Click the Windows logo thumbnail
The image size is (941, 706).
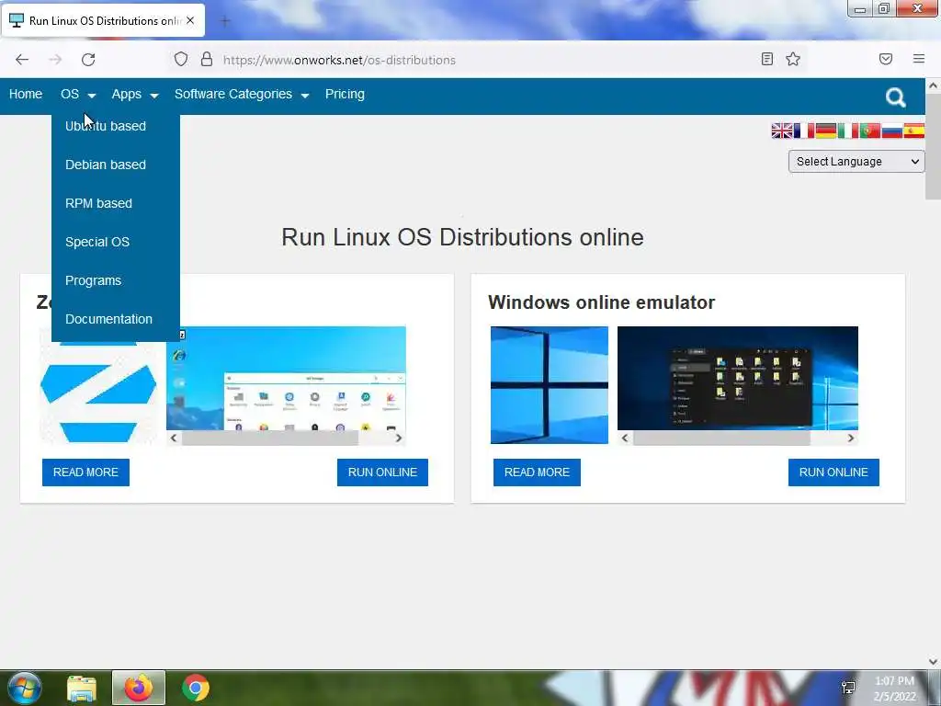550,385
